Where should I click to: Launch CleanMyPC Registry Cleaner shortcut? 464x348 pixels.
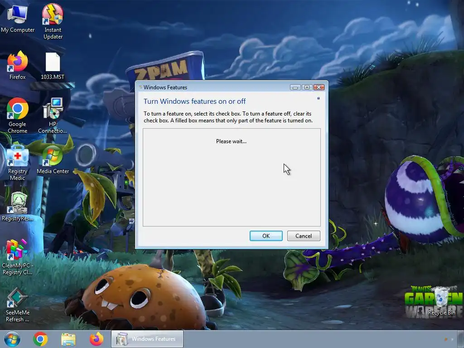18,257
